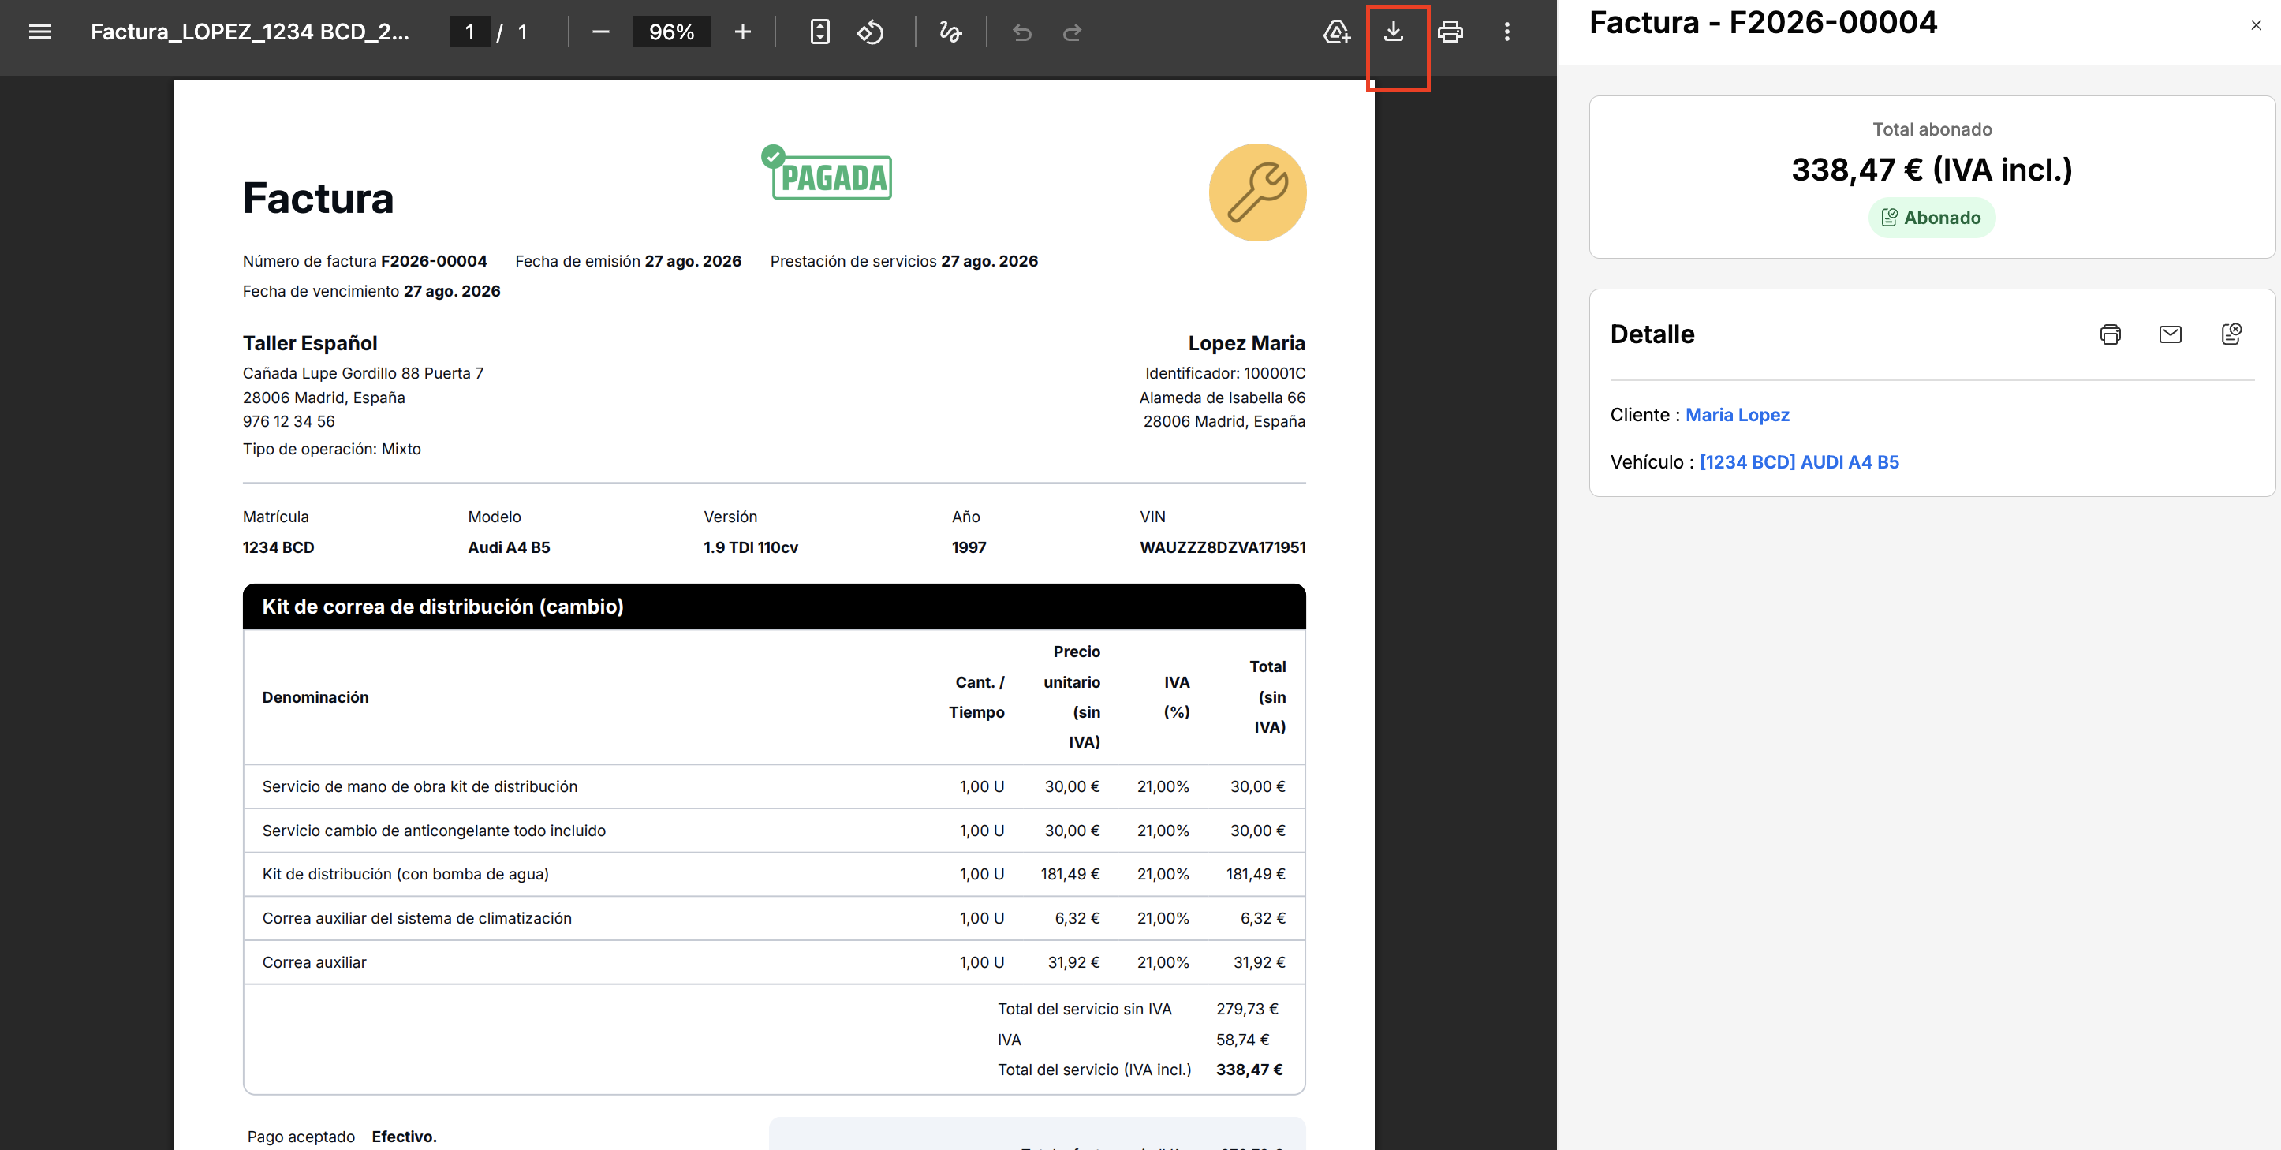Viewport: 2281px width, 1150px height.
Task: Click "Fecha de emisión 27 ago. 2026"
Action: click(628, 260)
